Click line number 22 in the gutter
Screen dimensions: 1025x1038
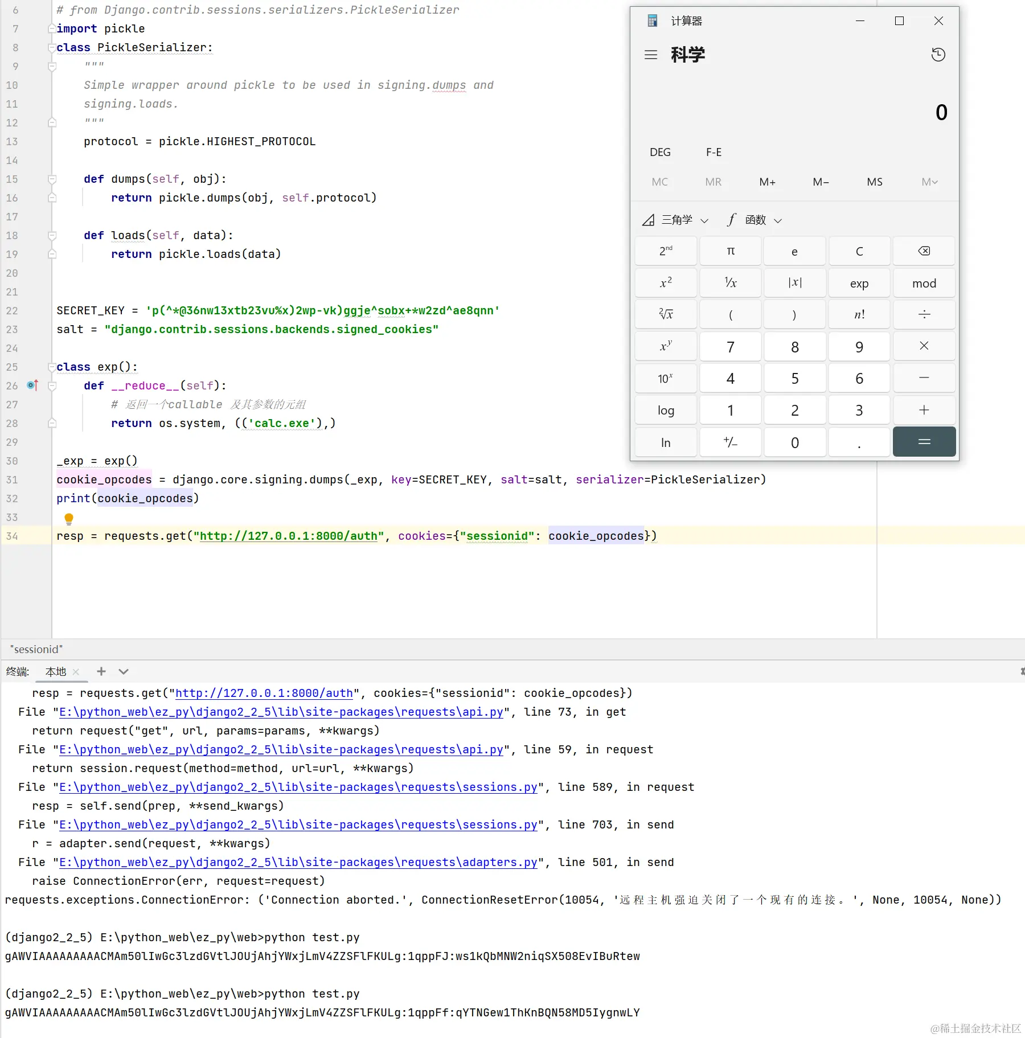click(x=12, y=310)
